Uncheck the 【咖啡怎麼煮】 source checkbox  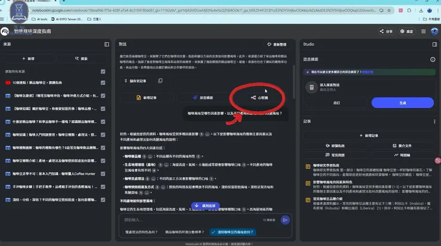(103, 96)
